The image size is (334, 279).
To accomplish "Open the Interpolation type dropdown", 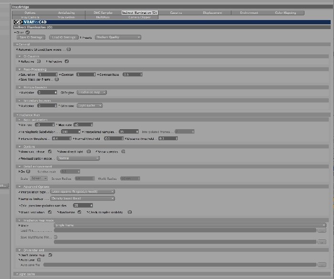I will point(83,192).
